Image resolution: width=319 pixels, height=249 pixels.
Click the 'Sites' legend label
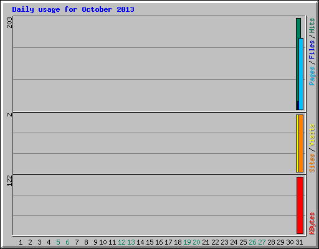[x=312, y=163]
